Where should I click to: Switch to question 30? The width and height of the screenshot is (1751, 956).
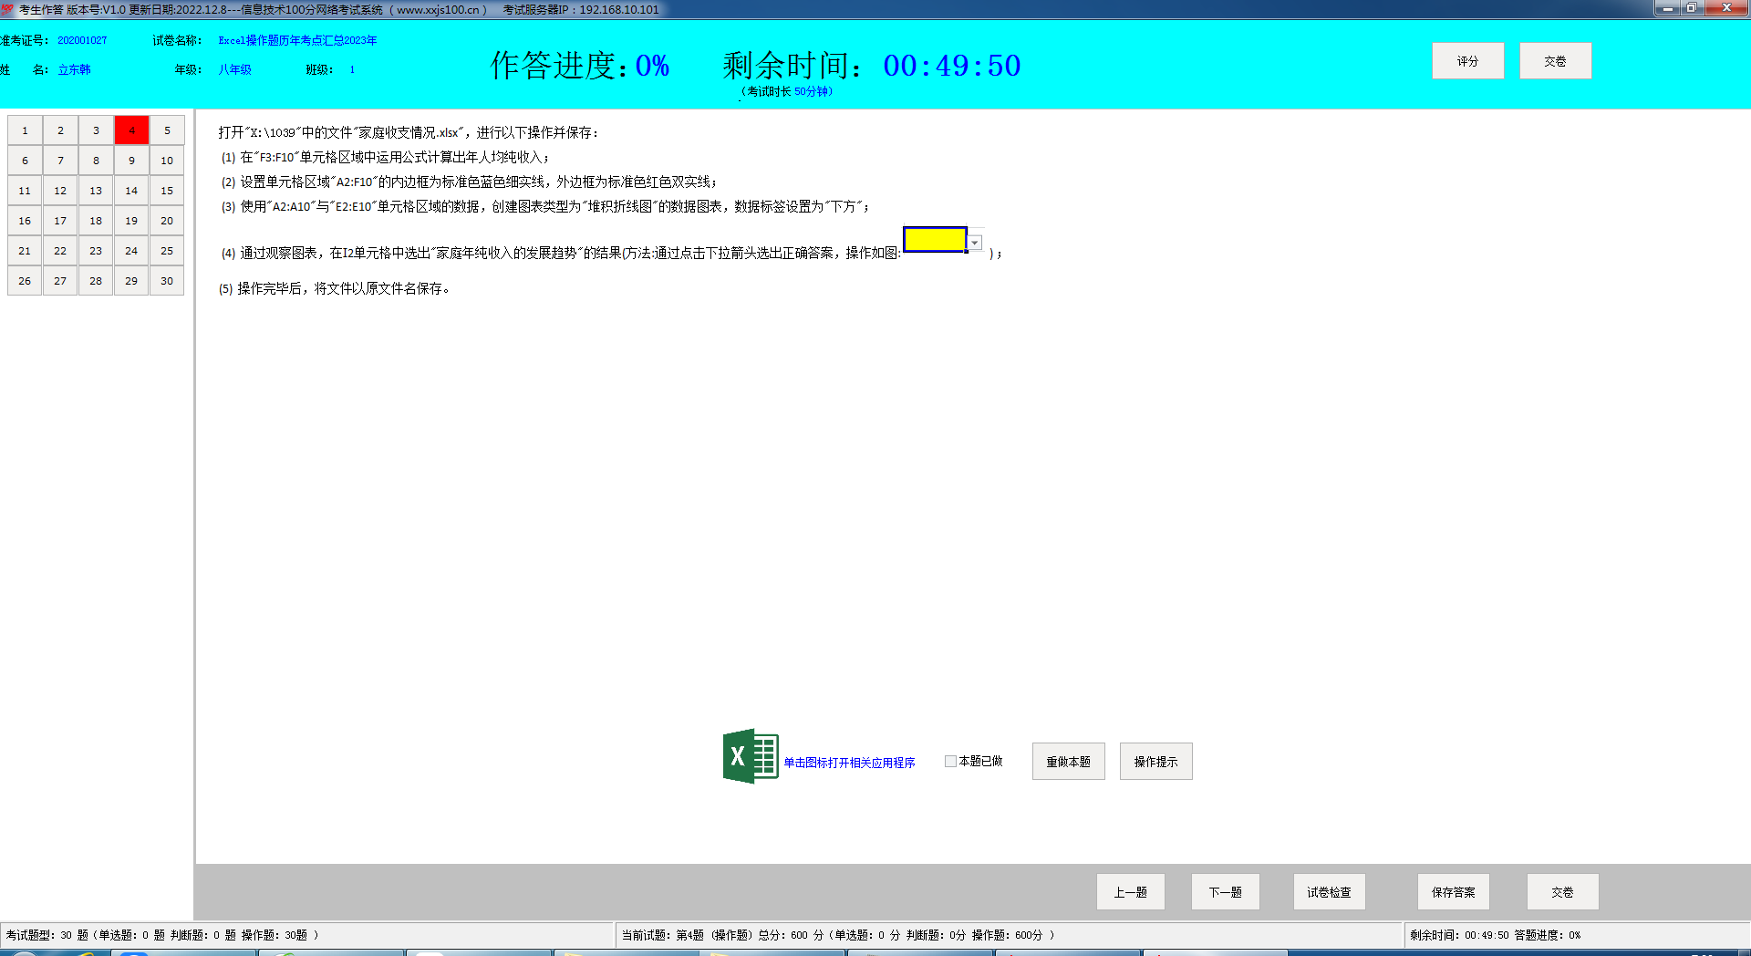point(167,281)
